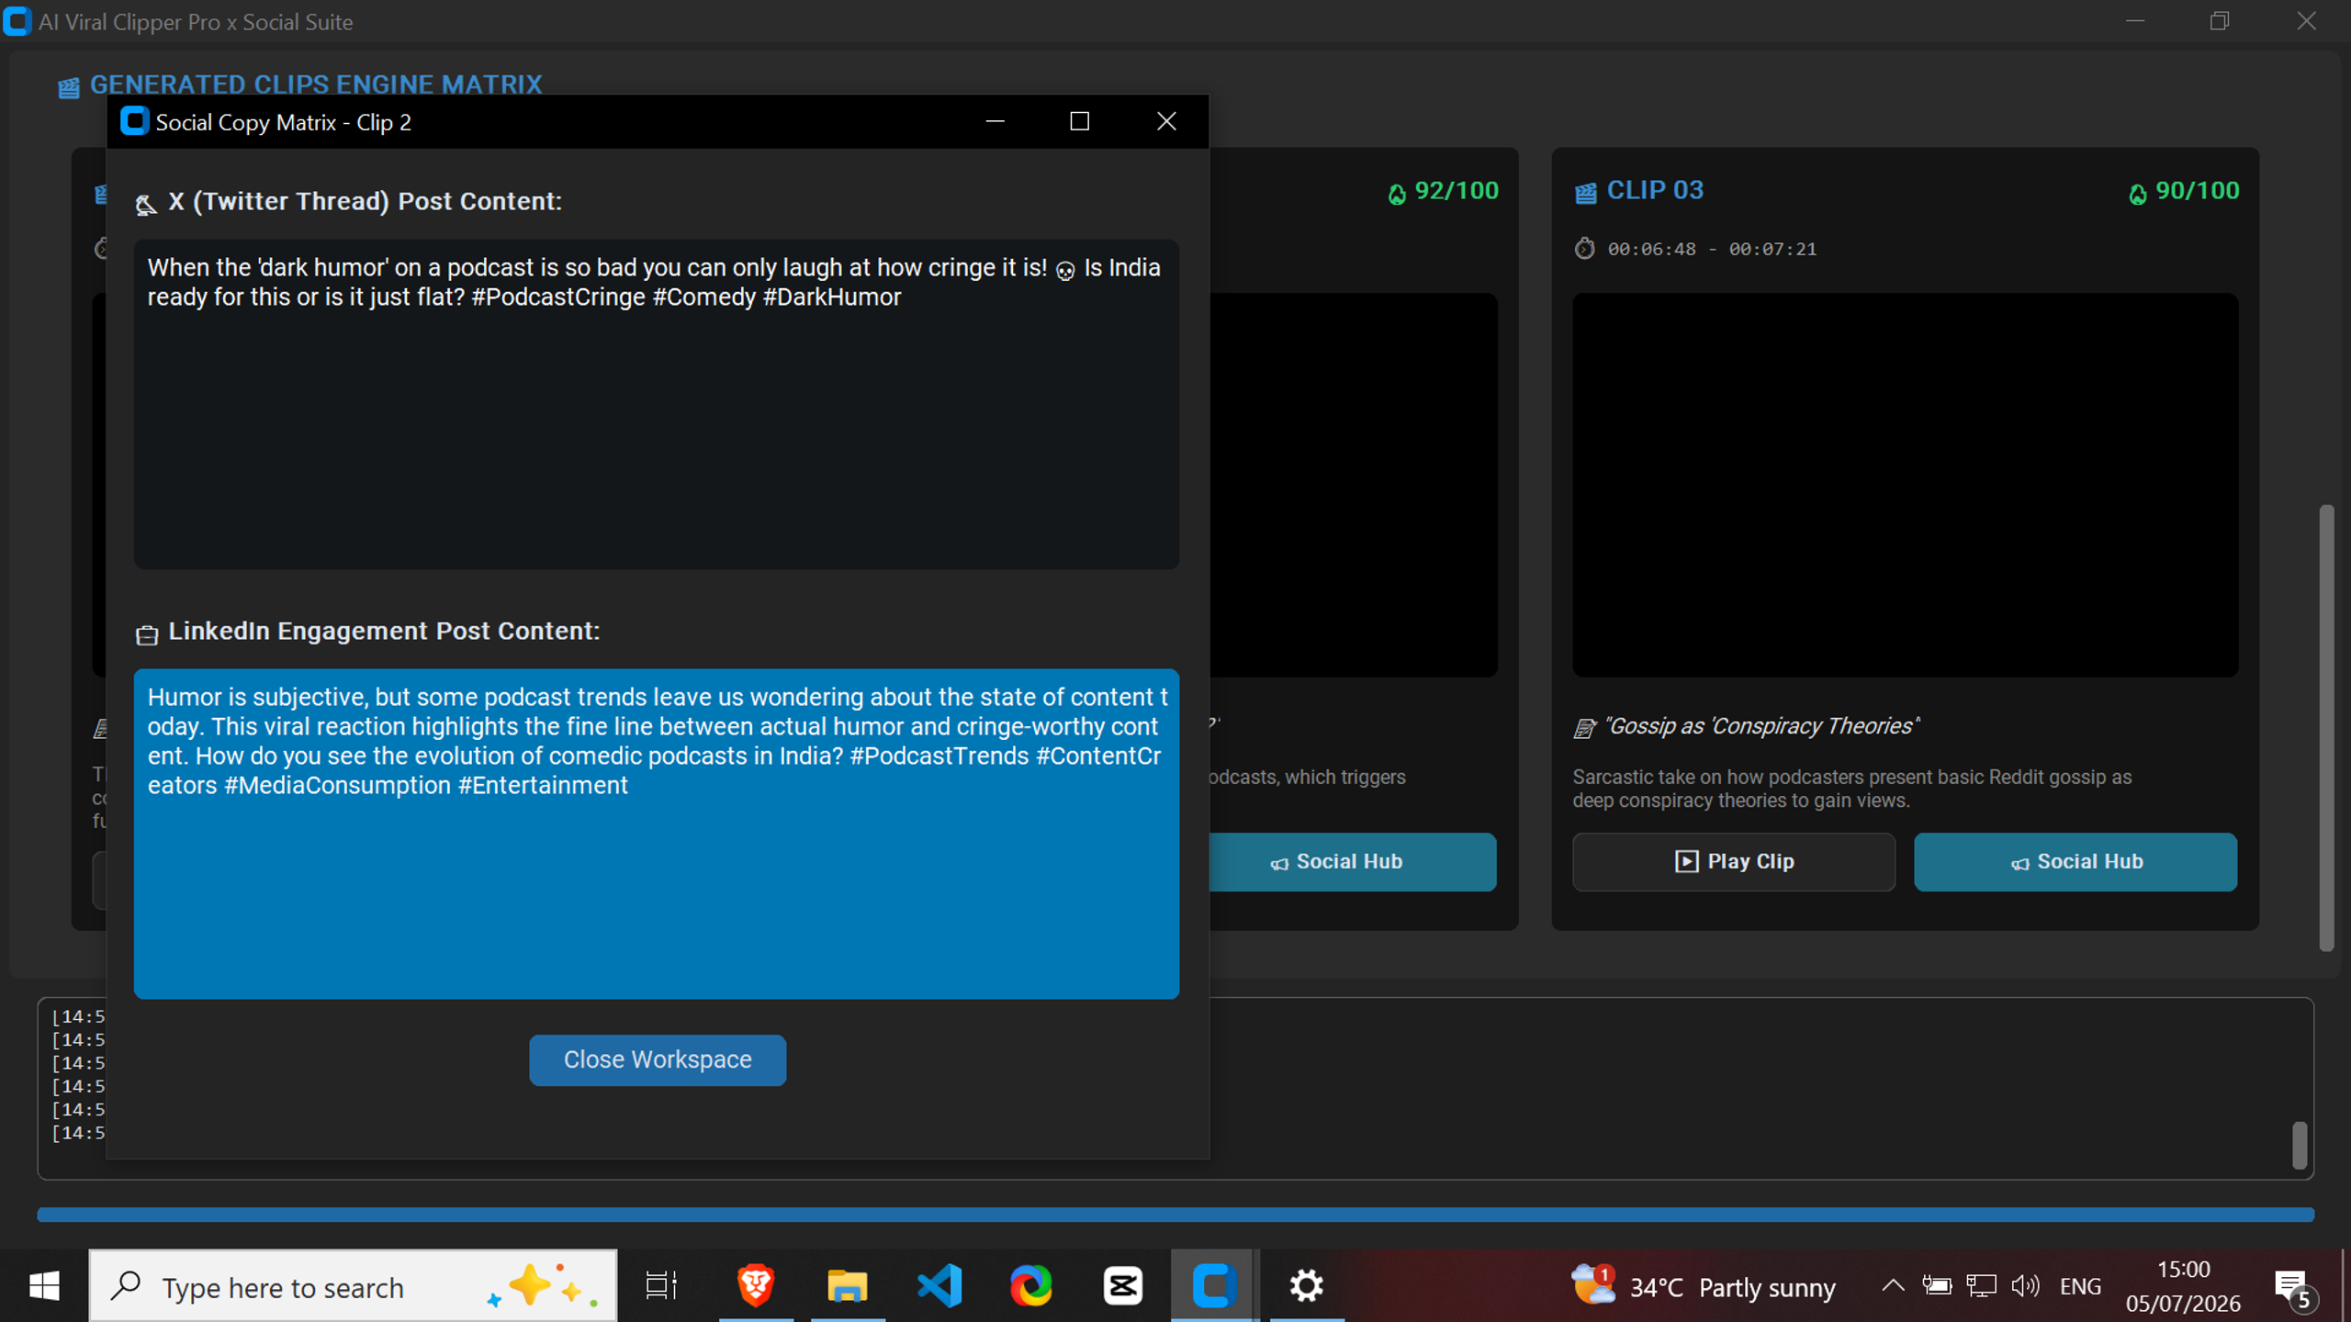This screenshot has width=2351, height=1322.
Task: Open File Explorer from the taskbar
Action: point(848,1286)
